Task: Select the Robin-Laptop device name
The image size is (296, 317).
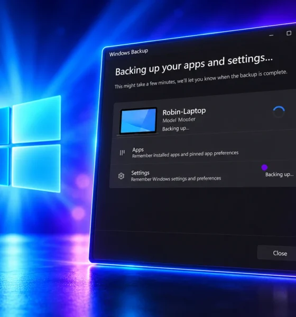Action: coord(184,111)
